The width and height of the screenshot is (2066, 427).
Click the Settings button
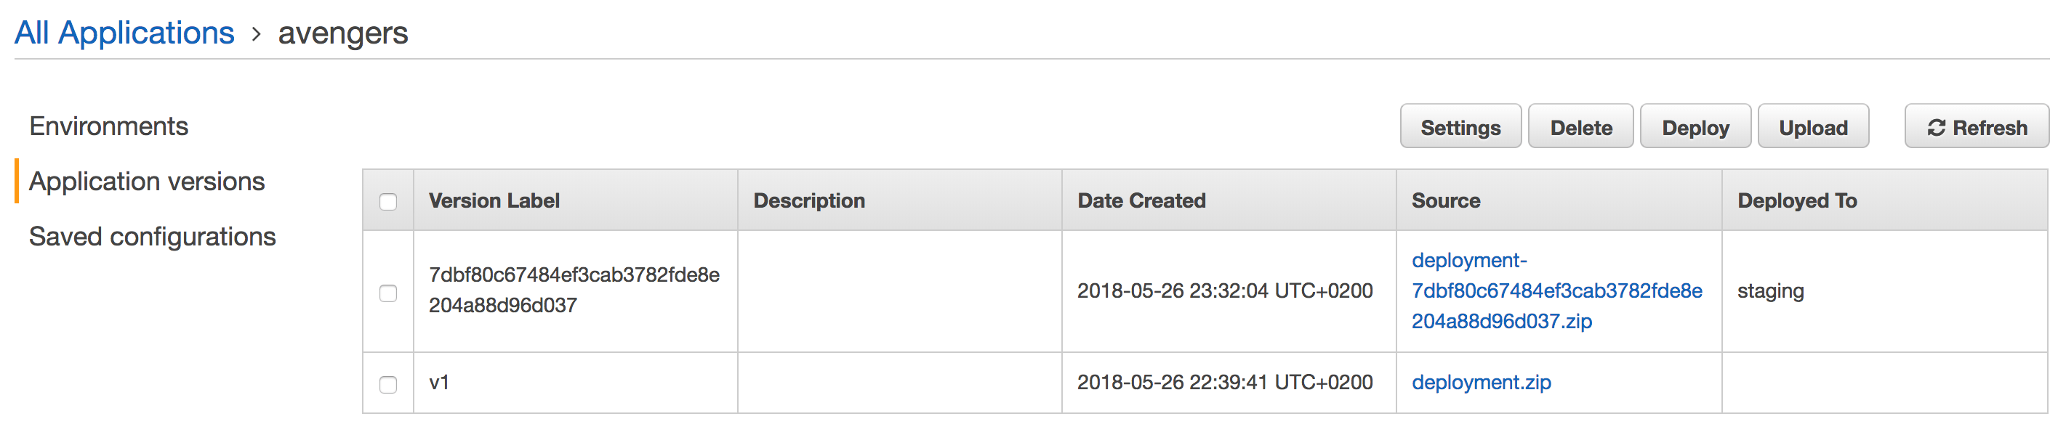pos(1460,126)
